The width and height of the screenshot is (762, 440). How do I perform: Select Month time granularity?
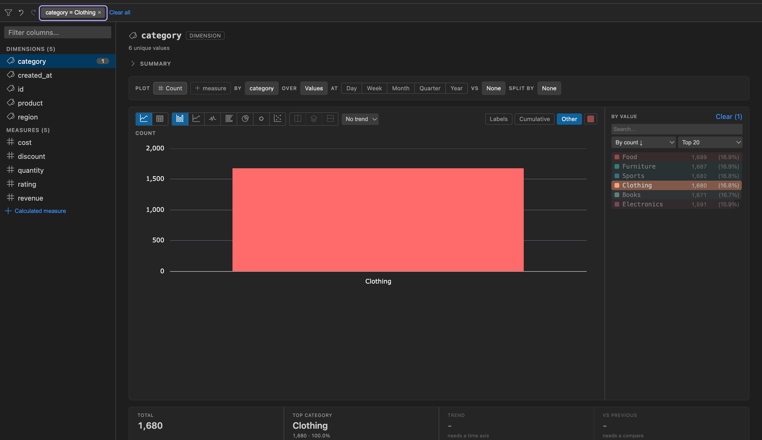coord(401,88)
